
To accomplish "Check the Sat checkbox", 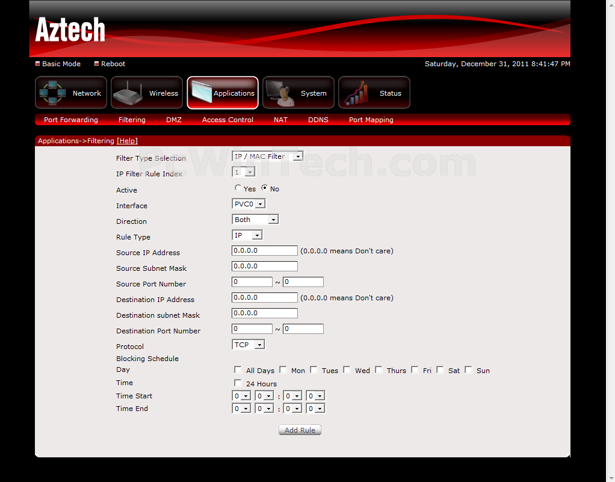I will tap(440, 370).
